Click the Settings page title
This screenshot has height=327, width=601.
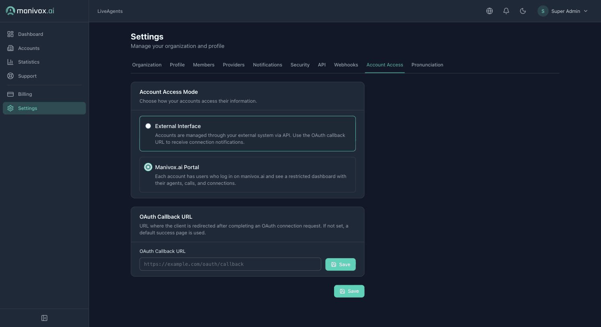147,37
